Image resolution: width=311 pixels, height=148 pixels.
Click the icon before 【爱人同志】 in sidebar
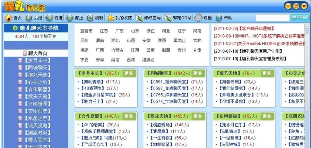(20, 140)
